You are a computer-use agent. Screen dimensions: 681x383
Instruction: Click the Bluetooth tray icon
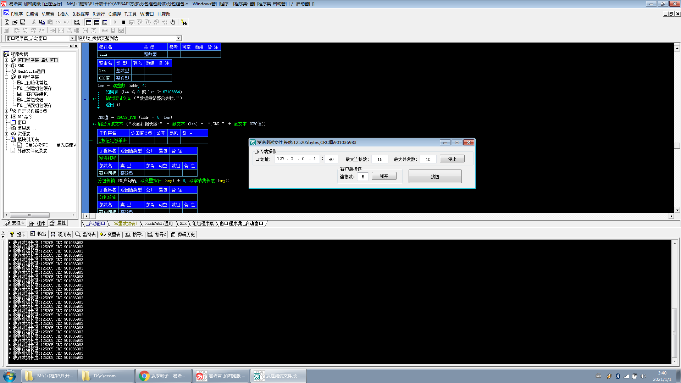[618, 376]
